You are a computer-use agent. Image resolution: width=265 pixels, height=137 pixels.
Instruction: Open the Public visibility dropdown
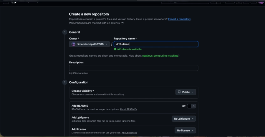[x=185, y=92]
